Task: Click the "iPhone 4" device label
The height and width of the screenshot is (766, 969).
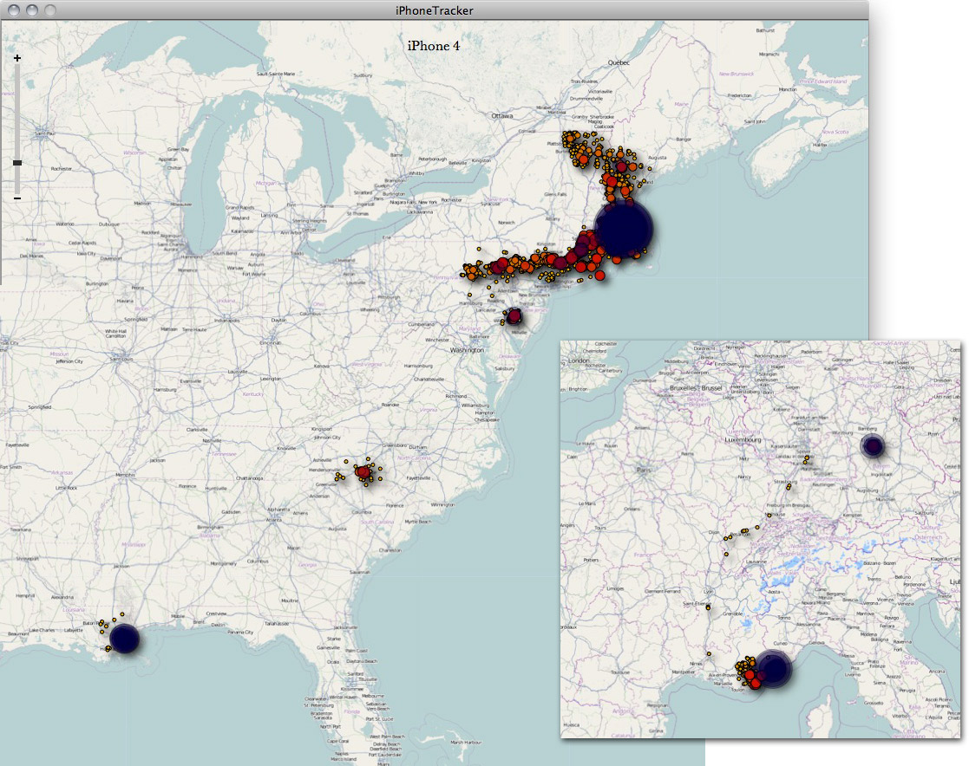Action: (433, 46)
